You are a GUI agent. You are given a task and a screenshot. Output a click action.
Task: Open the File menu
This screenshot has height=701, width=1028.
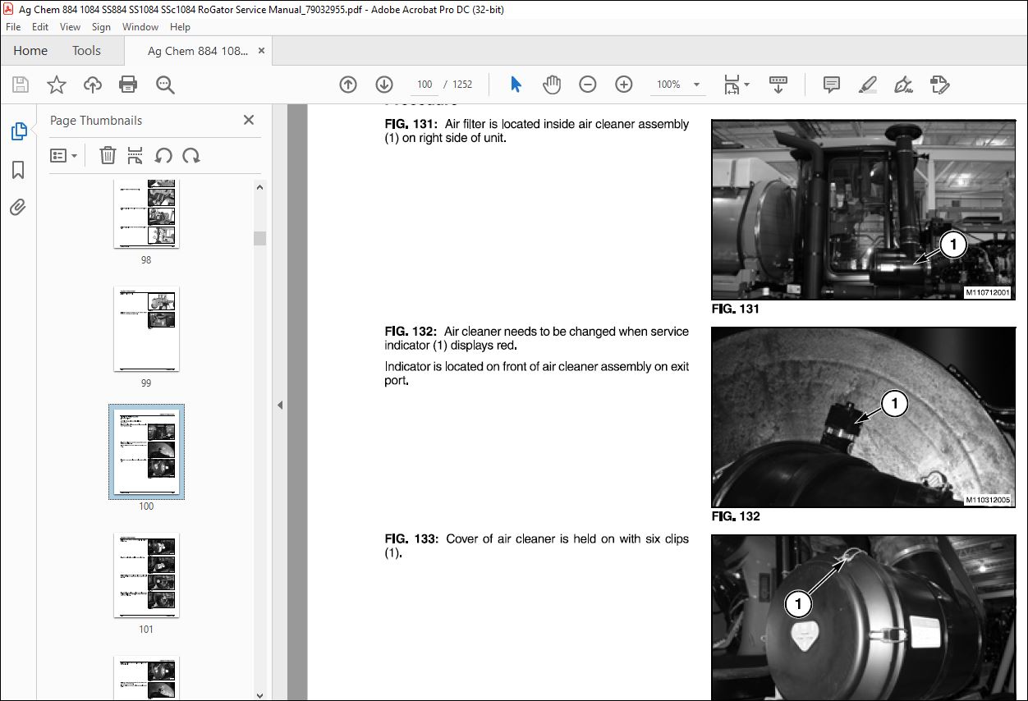(13, 27)
